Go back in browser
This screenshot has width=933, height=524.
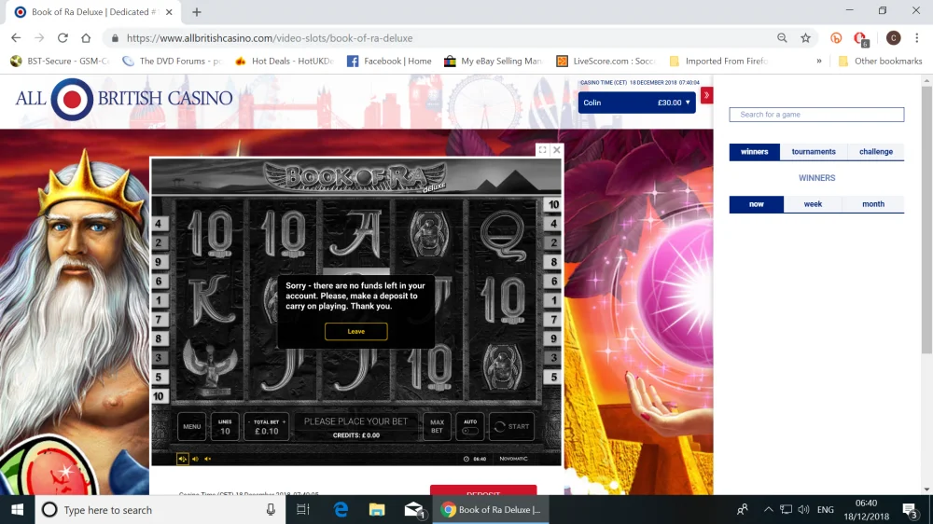coord(16,38)
